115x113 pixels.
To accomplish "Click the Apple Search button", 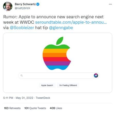I will click(47, 85).
